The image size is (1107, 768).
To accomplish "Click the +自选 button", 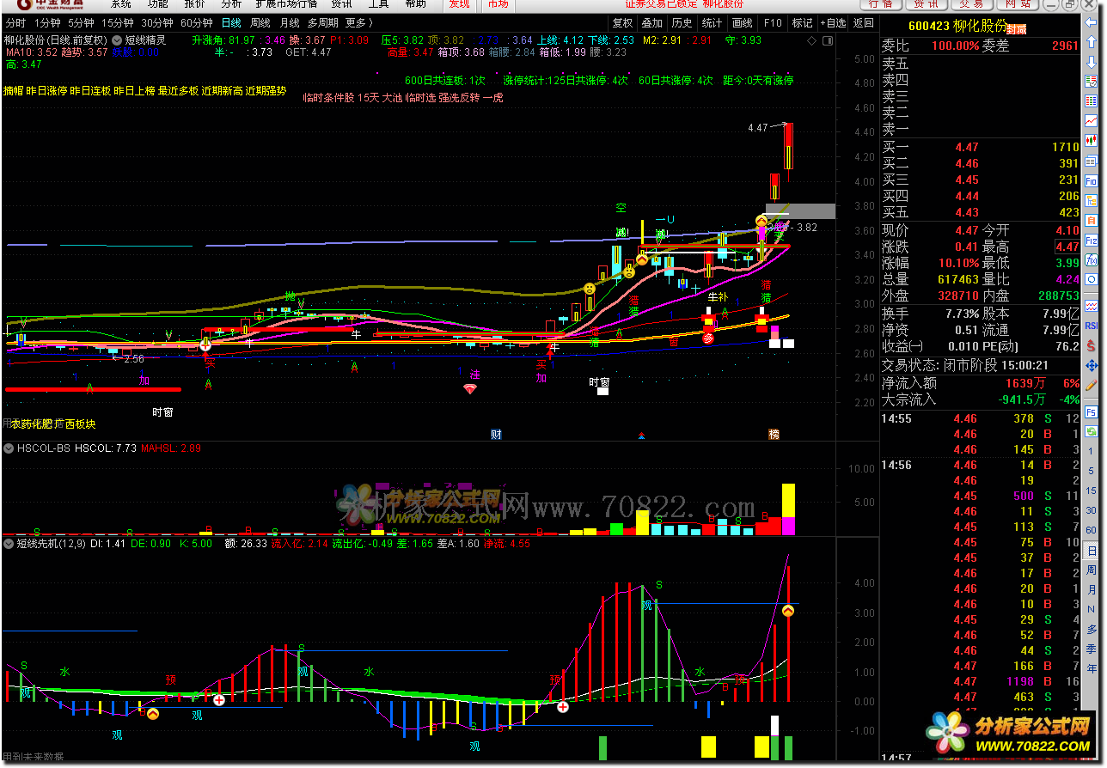I will (833, 23).
